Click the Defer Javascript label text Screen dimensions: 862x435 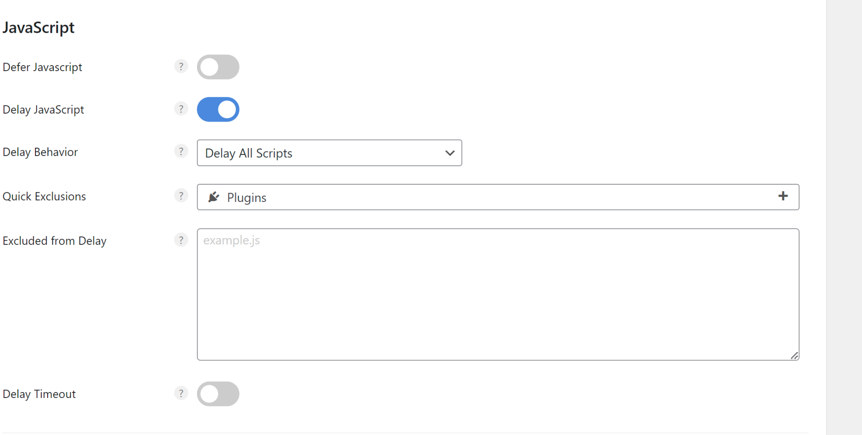[x=43, y=67]
